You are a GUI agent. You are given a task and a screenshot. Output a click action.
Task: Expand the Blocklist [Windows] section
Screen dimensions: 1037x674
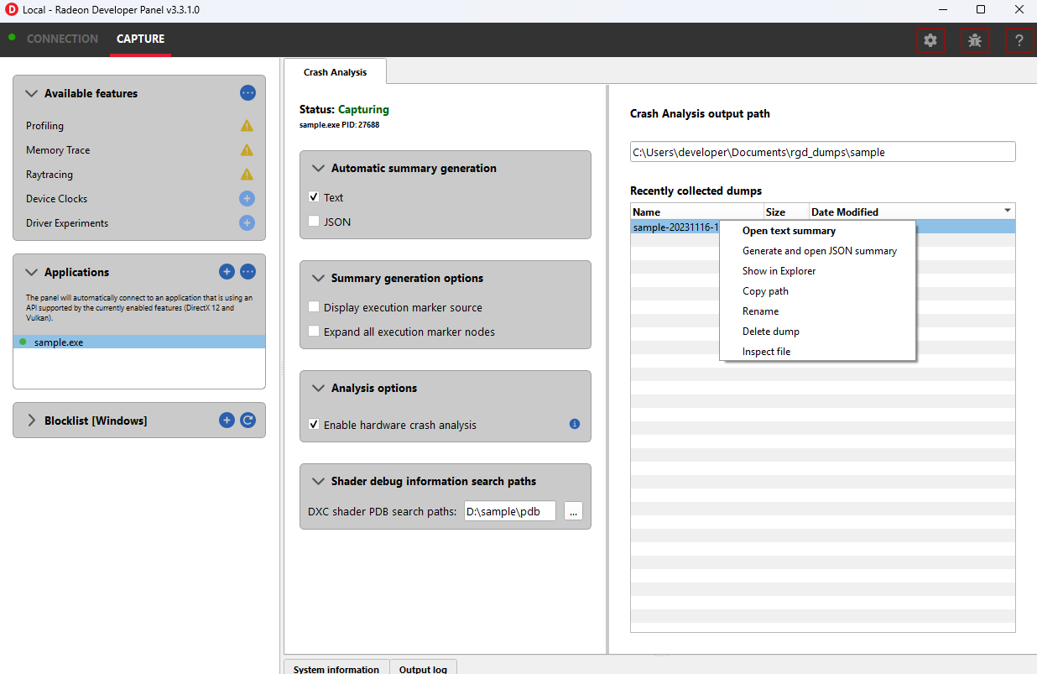coord(32,421)
